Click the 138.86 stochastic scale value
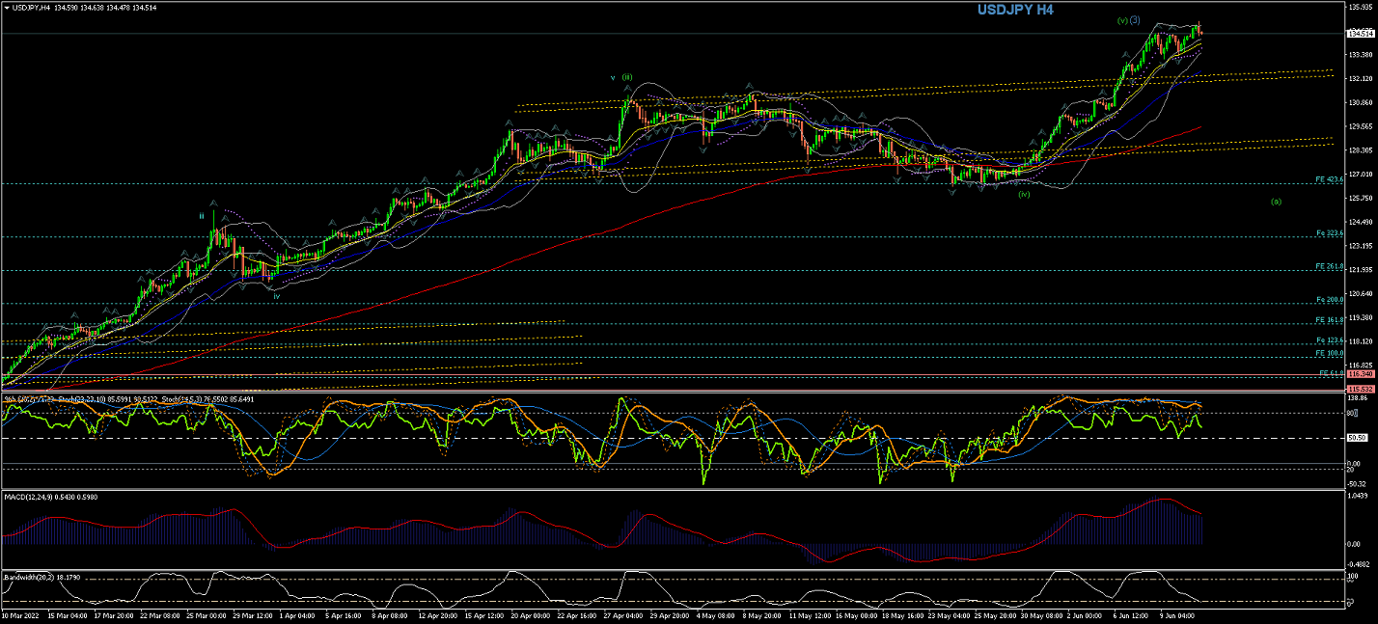Viewport: 1378px width, 624px height. pos(1360,397)
